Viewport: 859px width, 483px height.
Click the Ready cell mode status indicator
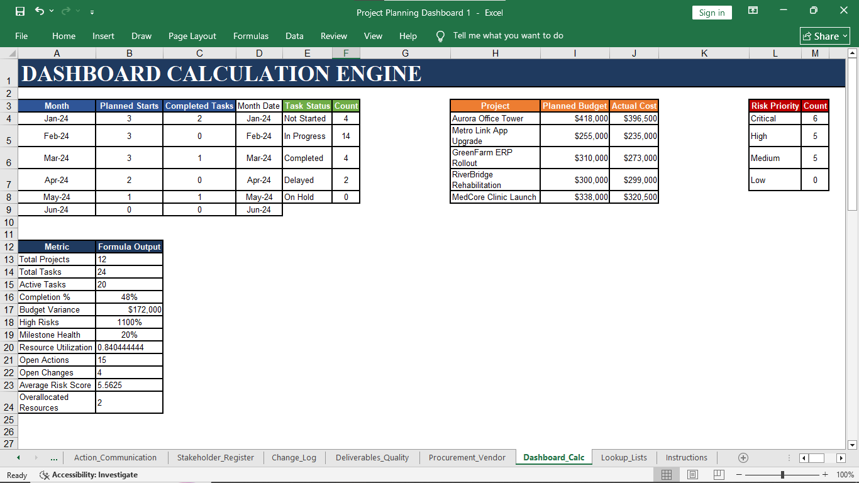point(17,475)
